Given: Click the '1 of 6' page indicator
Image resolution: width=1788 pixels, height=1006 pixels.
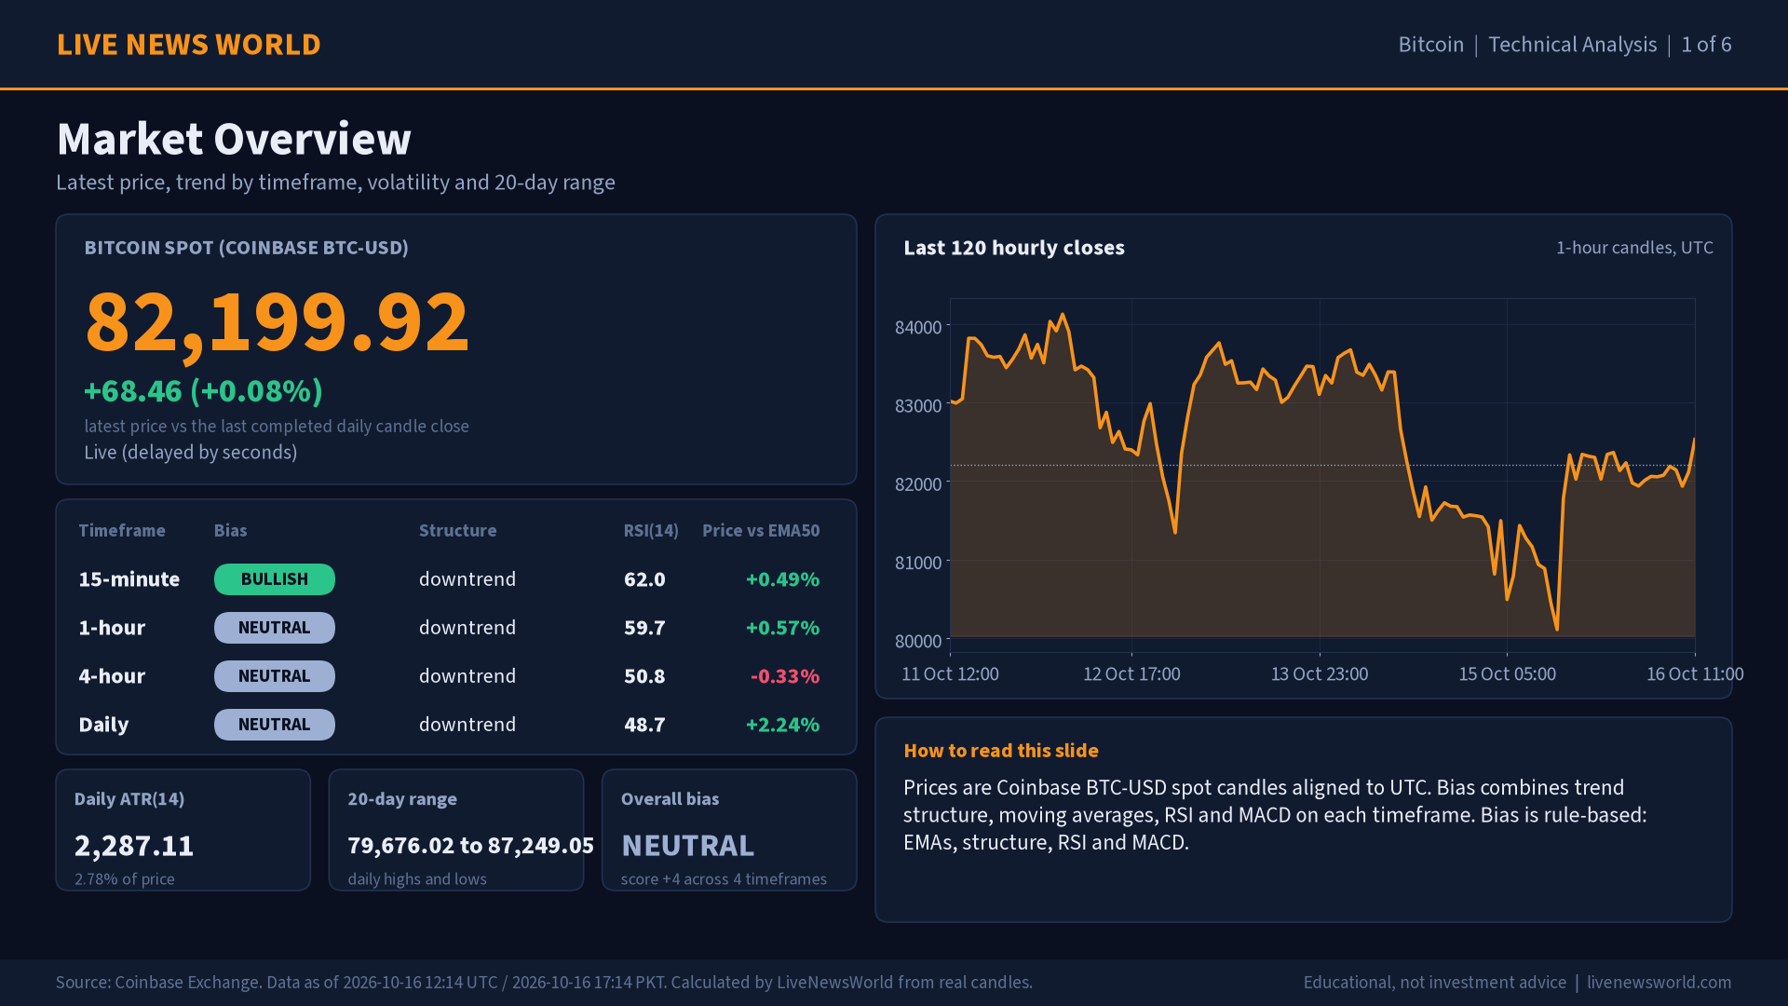Looking at the screenshot, I should (1706, 45).
